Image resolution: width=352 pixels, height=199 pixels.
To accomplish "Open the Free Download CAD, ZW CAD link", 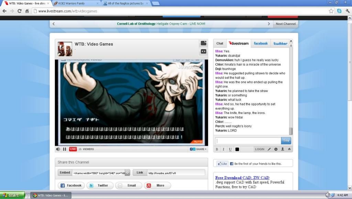I will pyautogui.click(x=242, y=178).
